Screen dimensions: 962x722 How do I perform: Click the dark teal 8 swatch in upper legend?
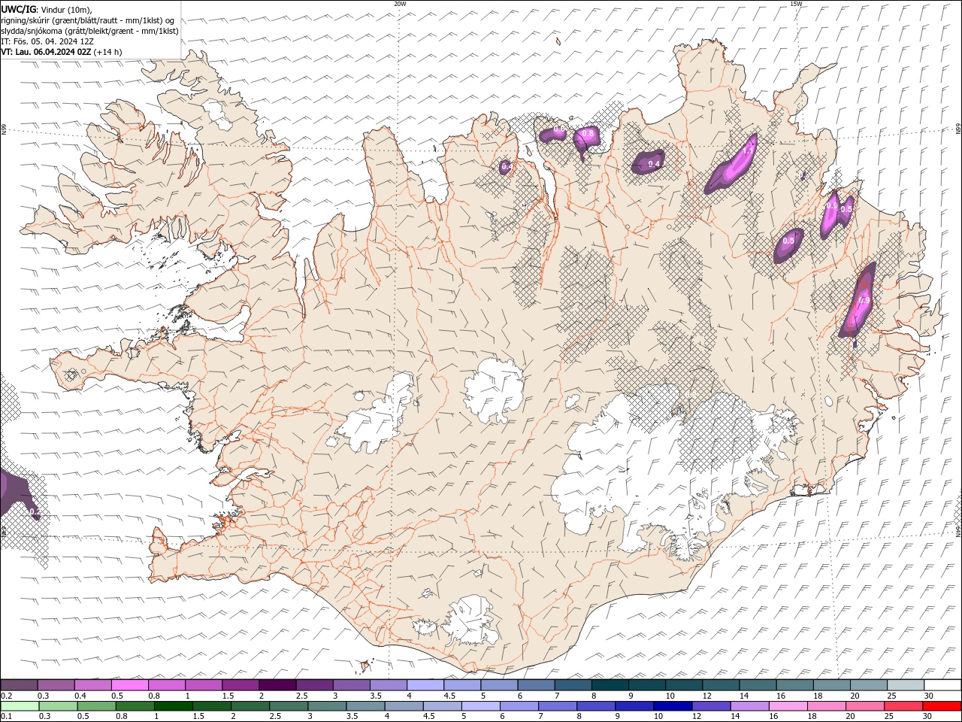point(610,685)
